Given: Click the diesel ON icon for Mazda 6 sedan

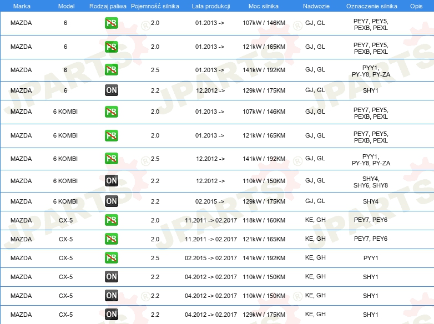Looking at the screenshot, I should [x=111, y=90].
